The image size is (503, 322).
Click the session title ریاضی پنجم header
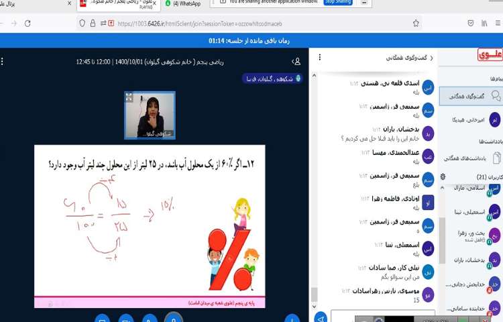point(150,62)
